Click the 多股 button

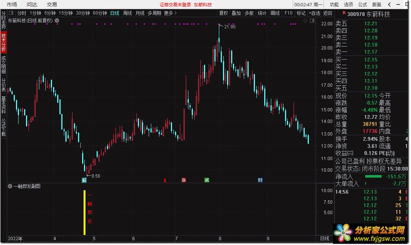[249, 13]
